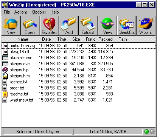
Task: Select the order.txt file icon
Action: [5, 88]
